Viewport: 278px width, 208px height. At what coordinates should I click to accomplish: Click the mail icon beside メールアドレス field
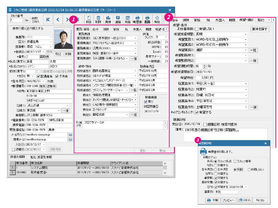point(70,135)
